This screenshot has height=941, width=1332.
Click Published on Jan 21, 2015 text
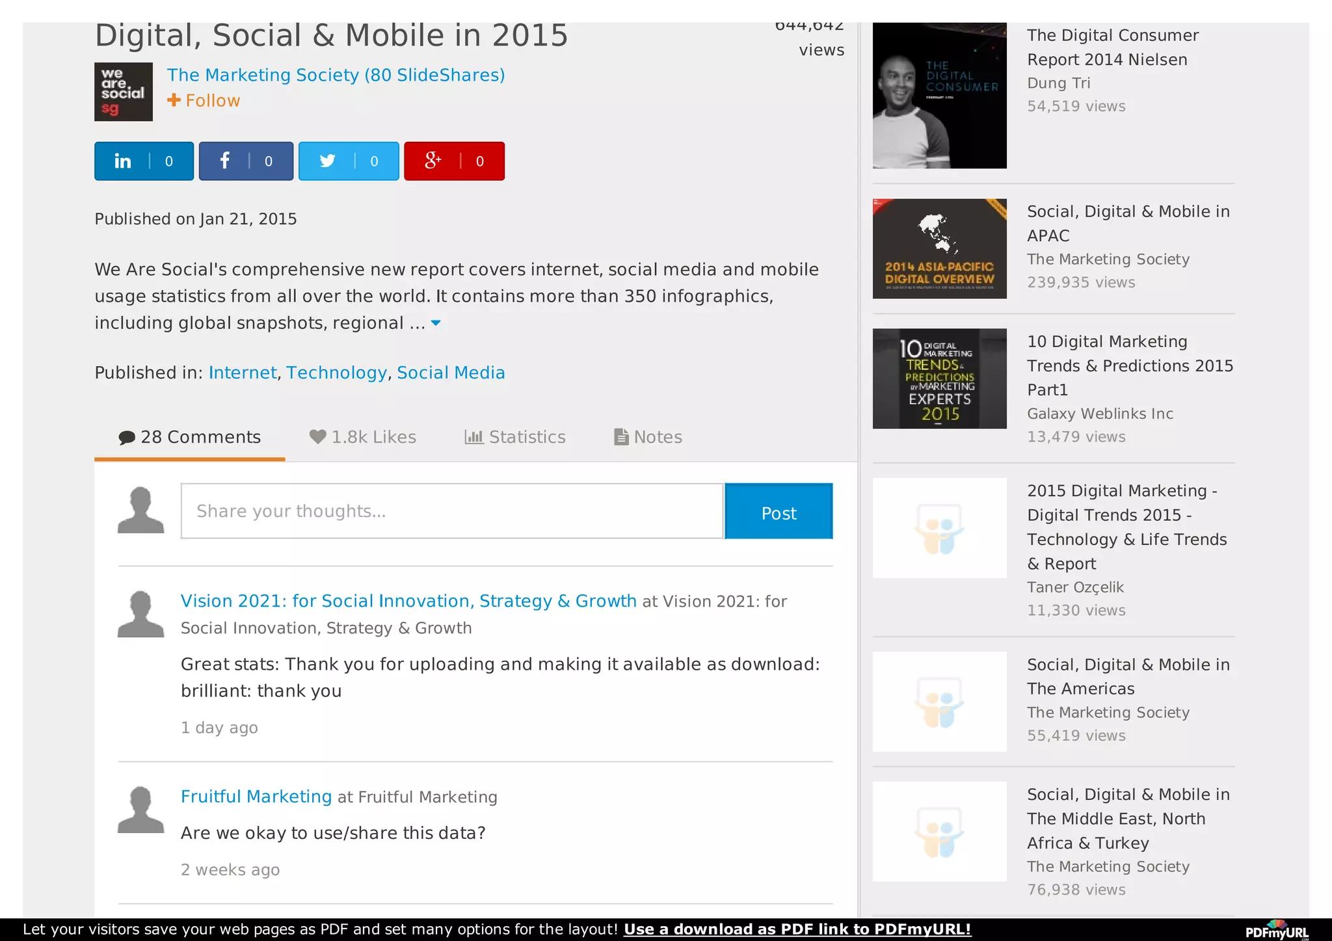(196, 219)
